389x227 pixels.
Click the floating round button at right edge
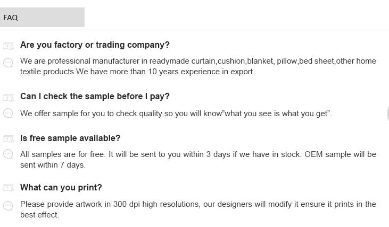(387, 113)
